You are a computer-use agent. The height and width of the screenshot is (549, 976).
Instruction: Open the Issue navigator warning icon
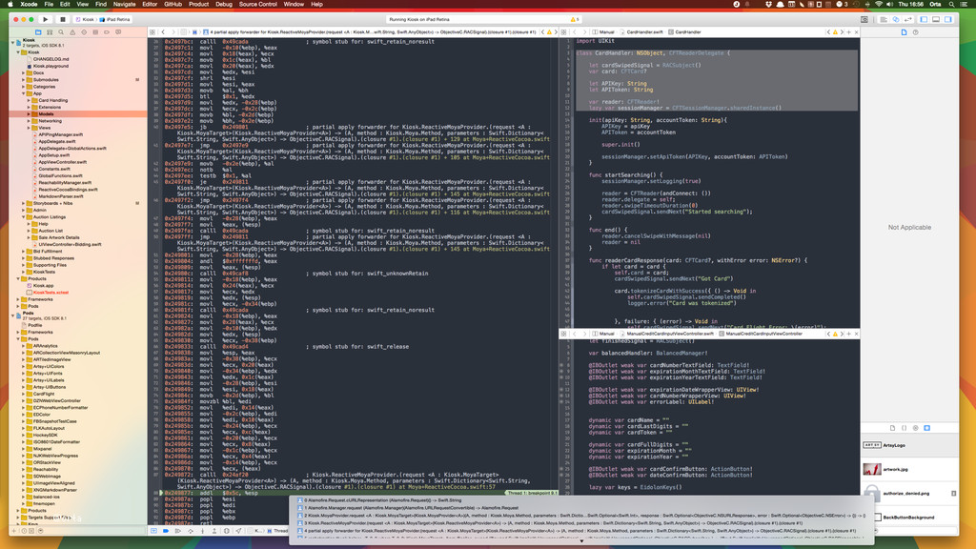click(72, 31)
